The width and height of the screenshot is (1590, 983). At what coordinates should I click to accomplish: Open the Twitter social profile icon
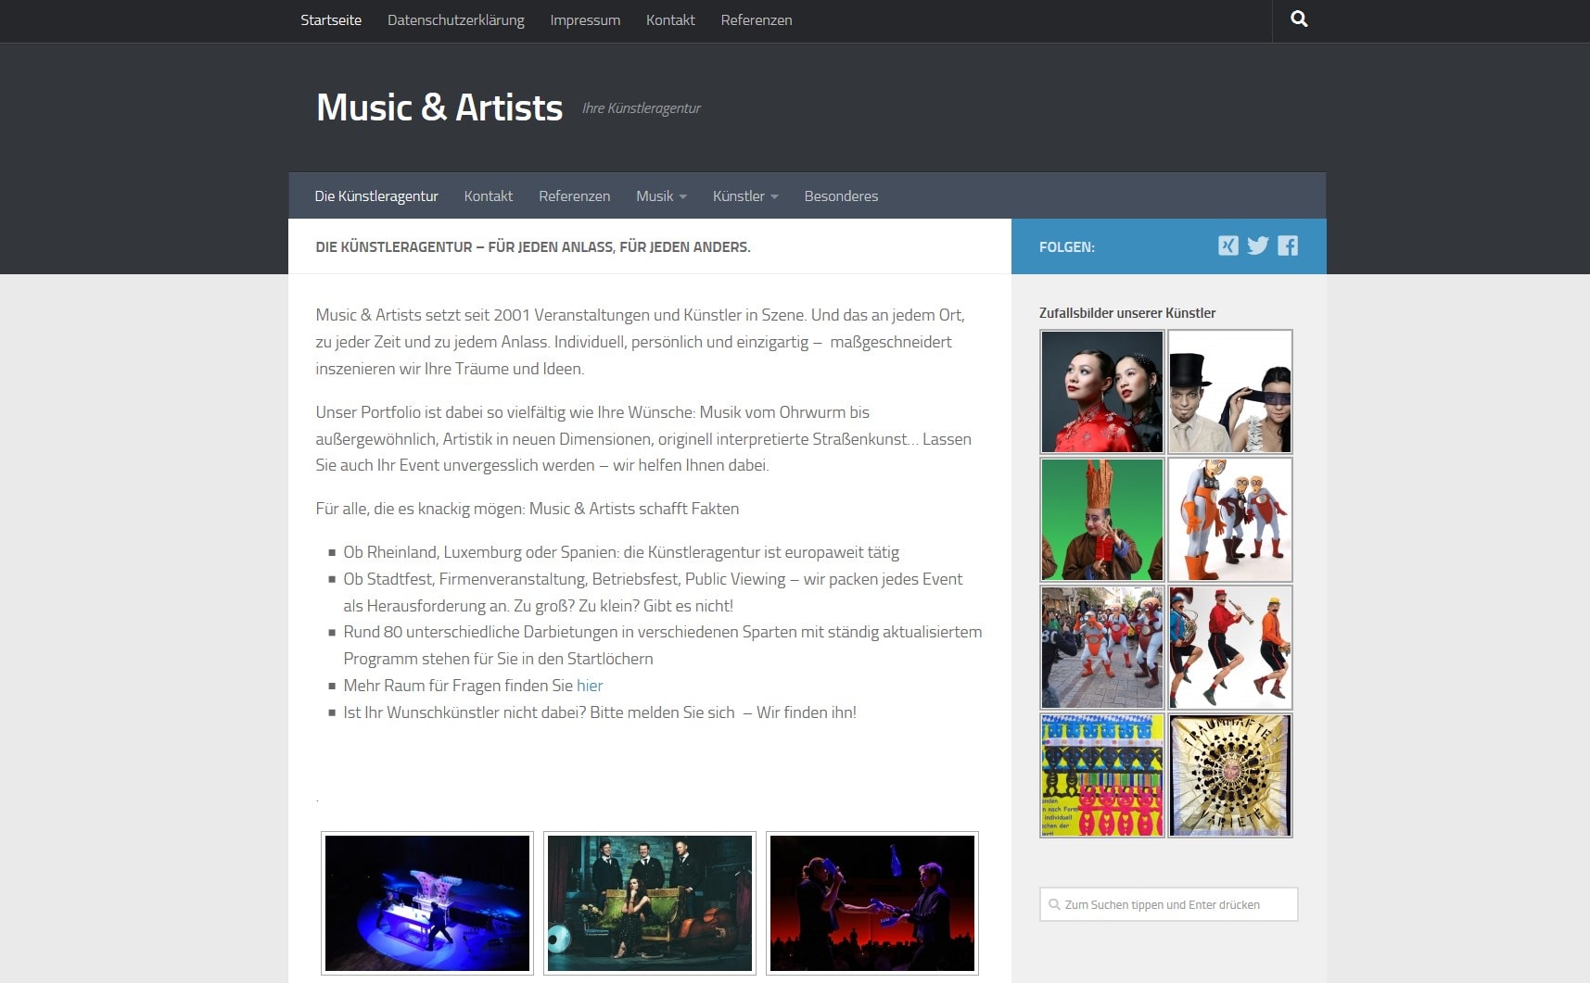[x=1257, y=246]
